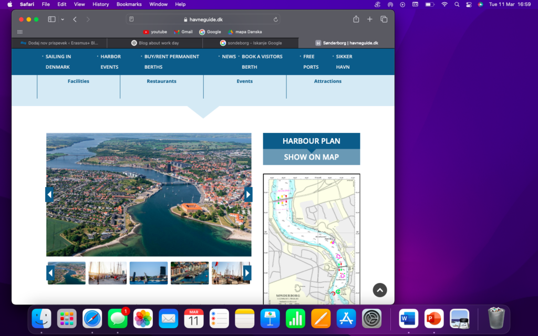Image resolution: width=538 pixels, height=336 pixels.
Task: Open a new tab with plus icon
Action: 370,19
